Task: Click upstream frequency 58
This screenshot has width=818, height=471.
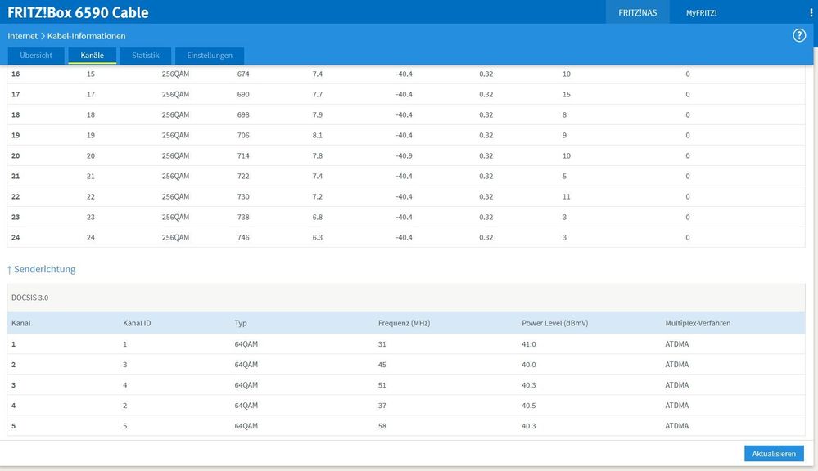Action: click(382, 426)
